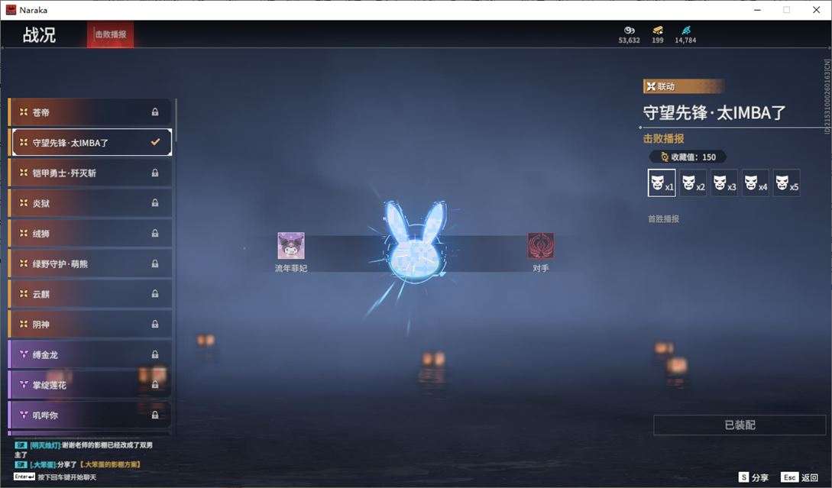Image resolution: width=832 pixels, height=488 pixels.
Task: Select the 炎狱 broadcast entry
Action: click(x=90, y=203)
